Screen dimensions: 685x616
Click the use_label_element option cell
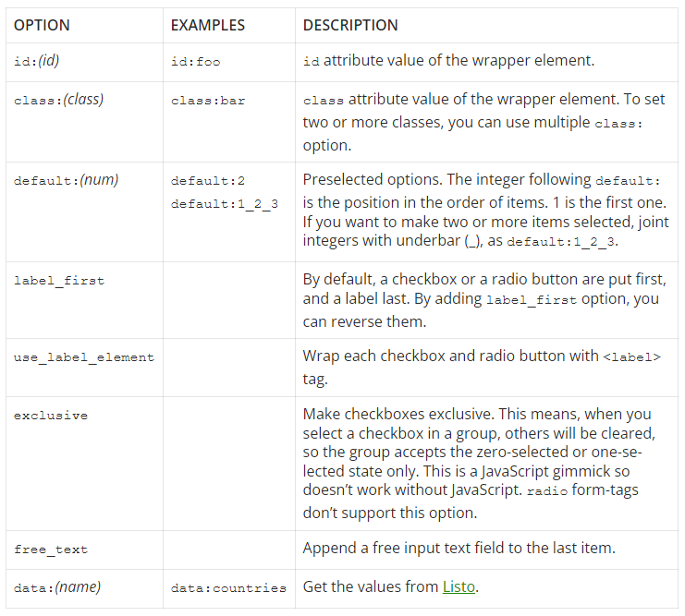(x=84, y=356)
